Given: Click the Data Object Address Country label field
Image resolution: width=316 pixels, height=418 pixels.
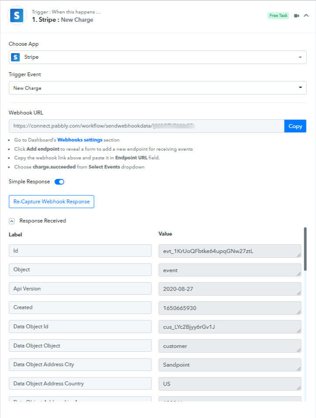Looking at the screenshot, I should point(80,383).
